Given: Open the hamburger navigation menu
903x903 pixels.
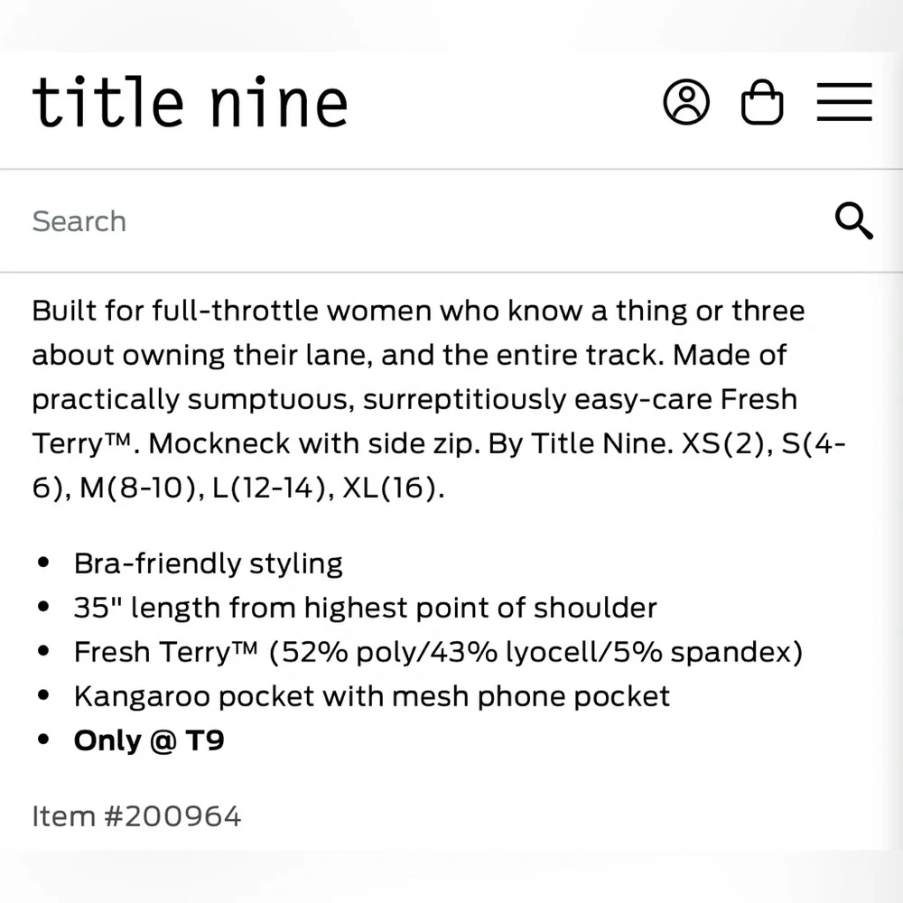Looking at the screenshot, I should click(844, 102).
